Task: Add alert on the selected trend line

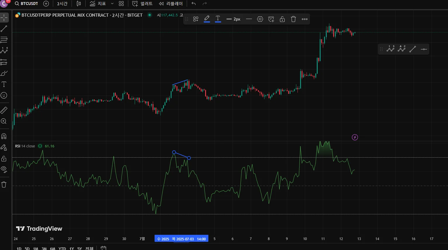Action: 271,19
